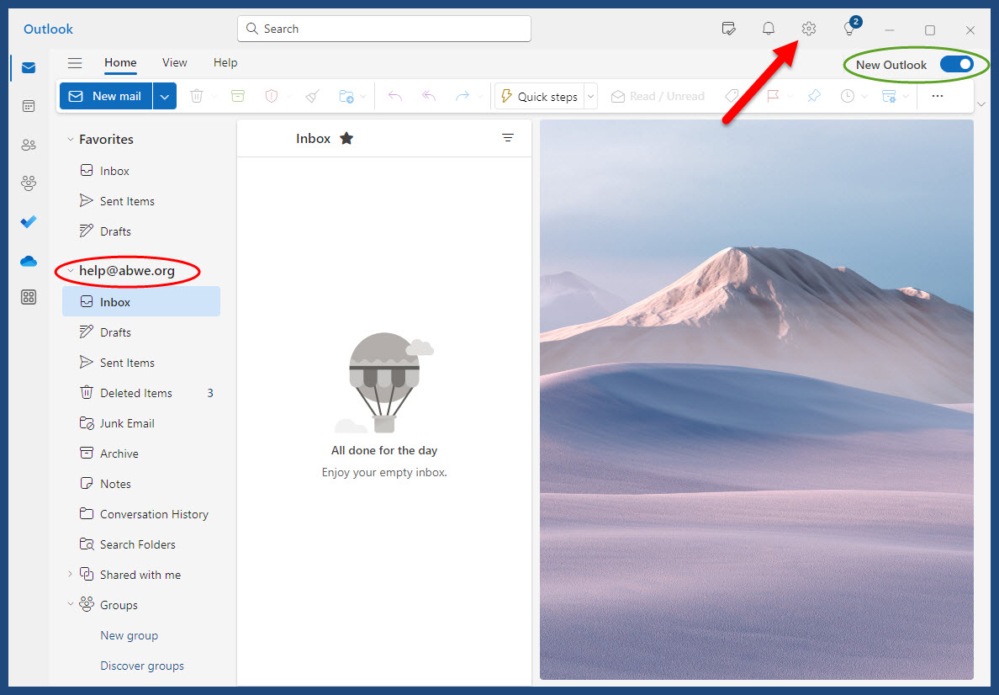
Task: Click the Delete trash icon in toolbar
Action: point(196,96)
